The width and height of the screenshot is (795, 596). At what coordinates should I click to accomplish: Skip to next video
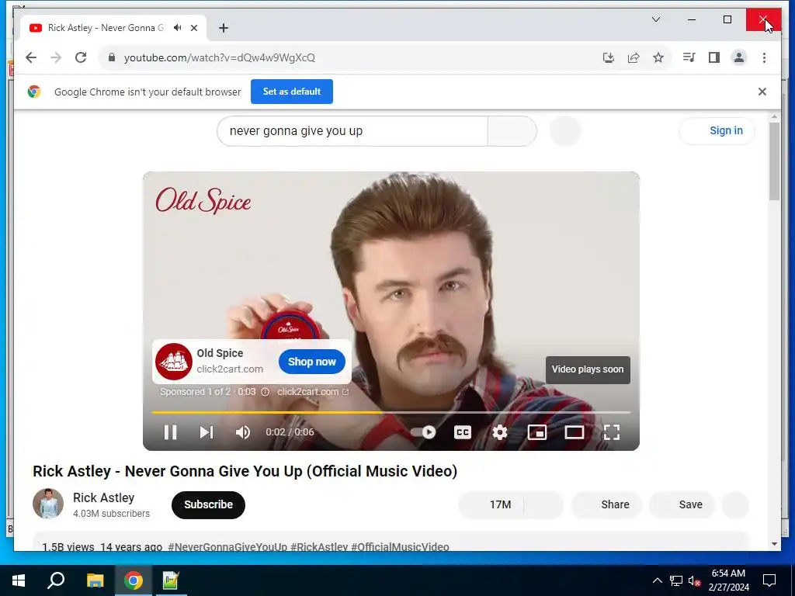point(207,432)
